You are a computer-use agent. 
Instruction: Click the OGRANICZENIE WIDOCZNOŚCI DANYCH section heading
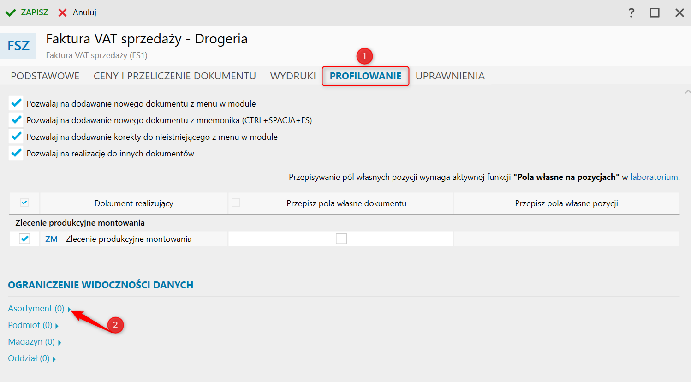[x=101, y=285]
